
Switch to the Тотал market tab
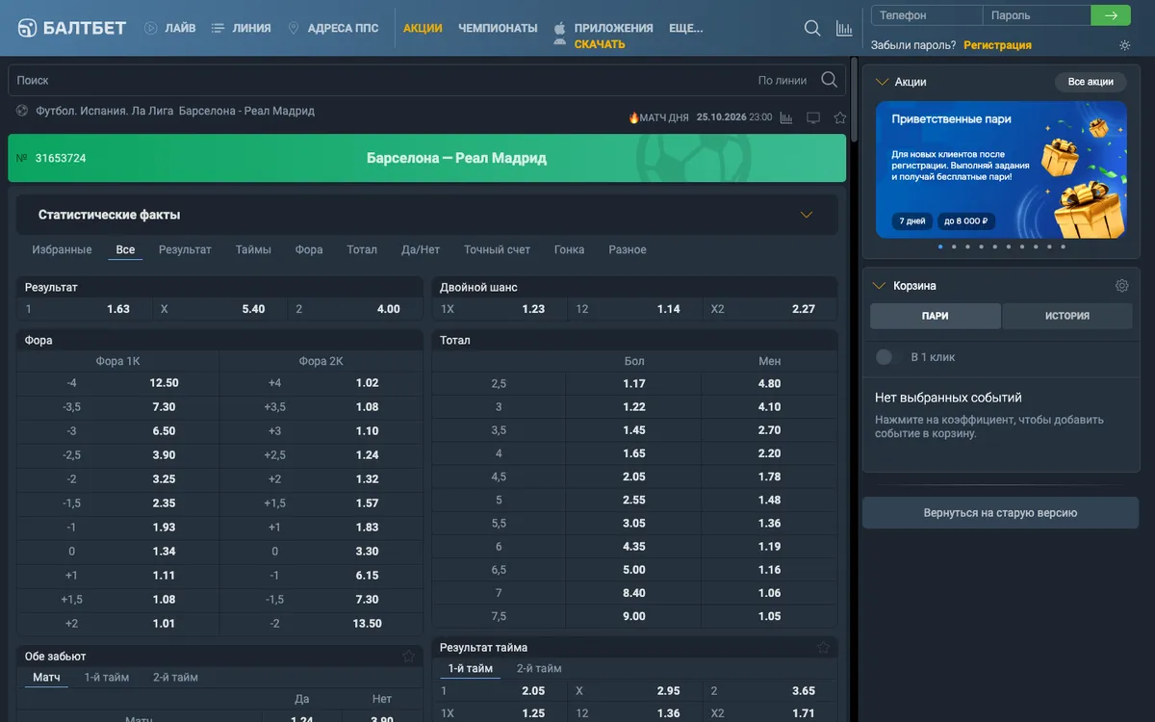(362, 249)
